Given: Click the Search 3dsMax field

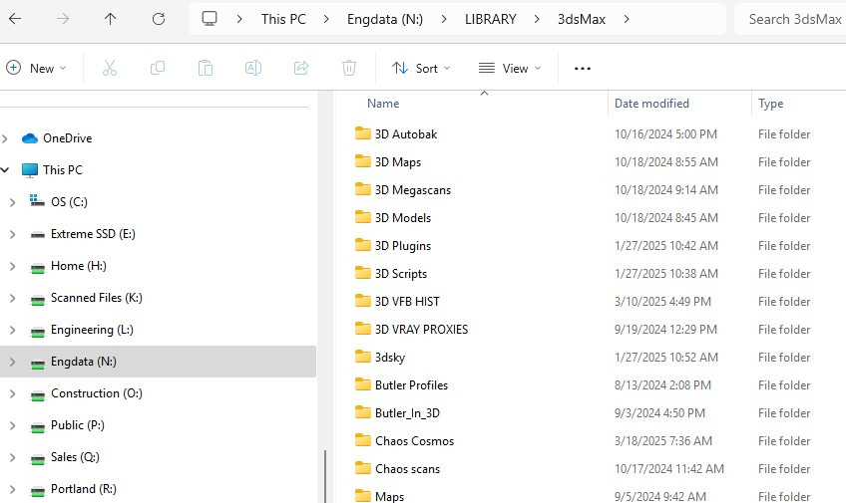Looking at the screenshot, I should coord(790,19).
